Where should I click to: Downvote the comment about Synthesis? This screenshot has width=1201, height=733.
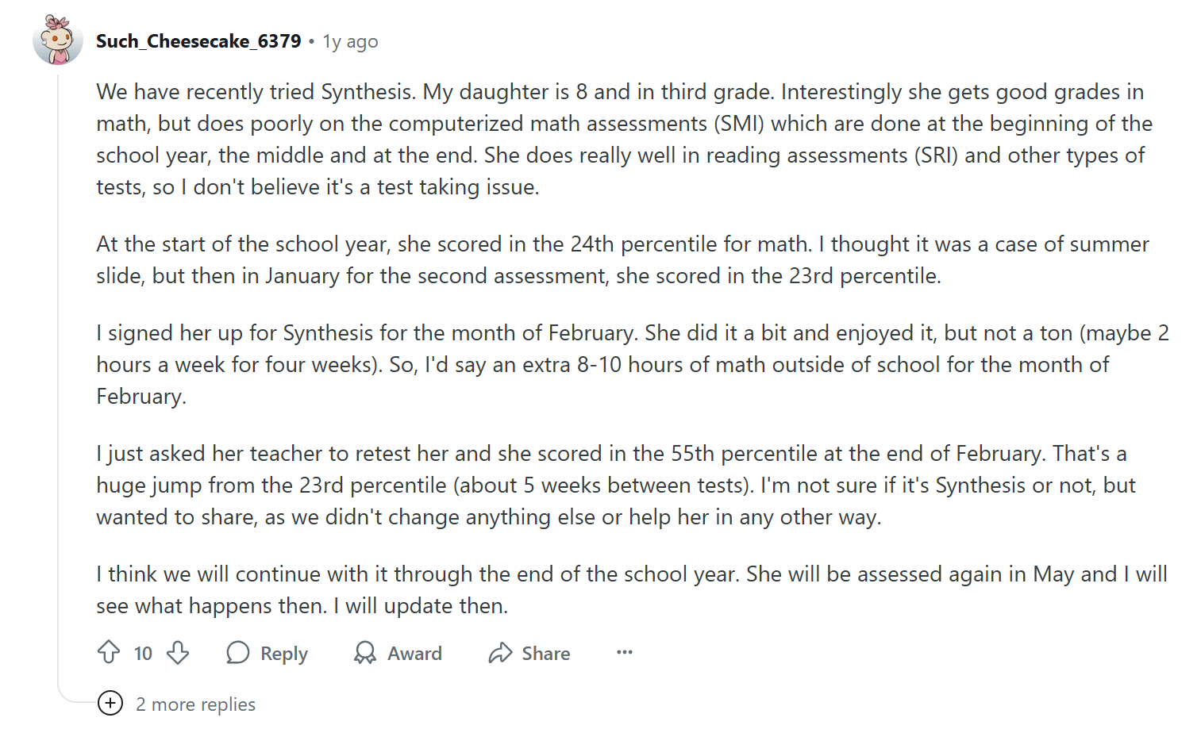(x=178, y=653)
